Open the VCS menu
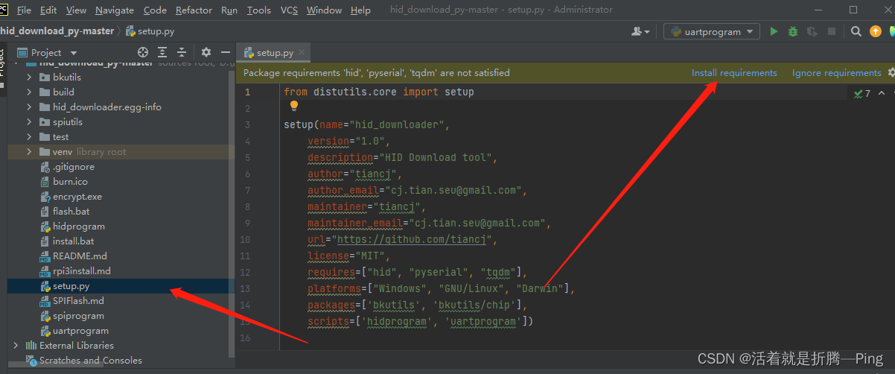 click(x=289, y=10)
